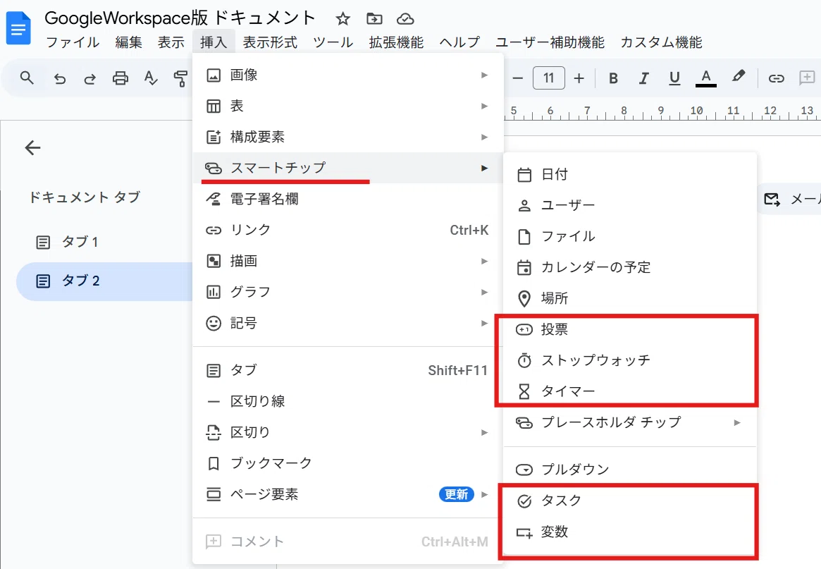
Task: Insert a 場所 smart chip
Action: [x=630, y=298]
